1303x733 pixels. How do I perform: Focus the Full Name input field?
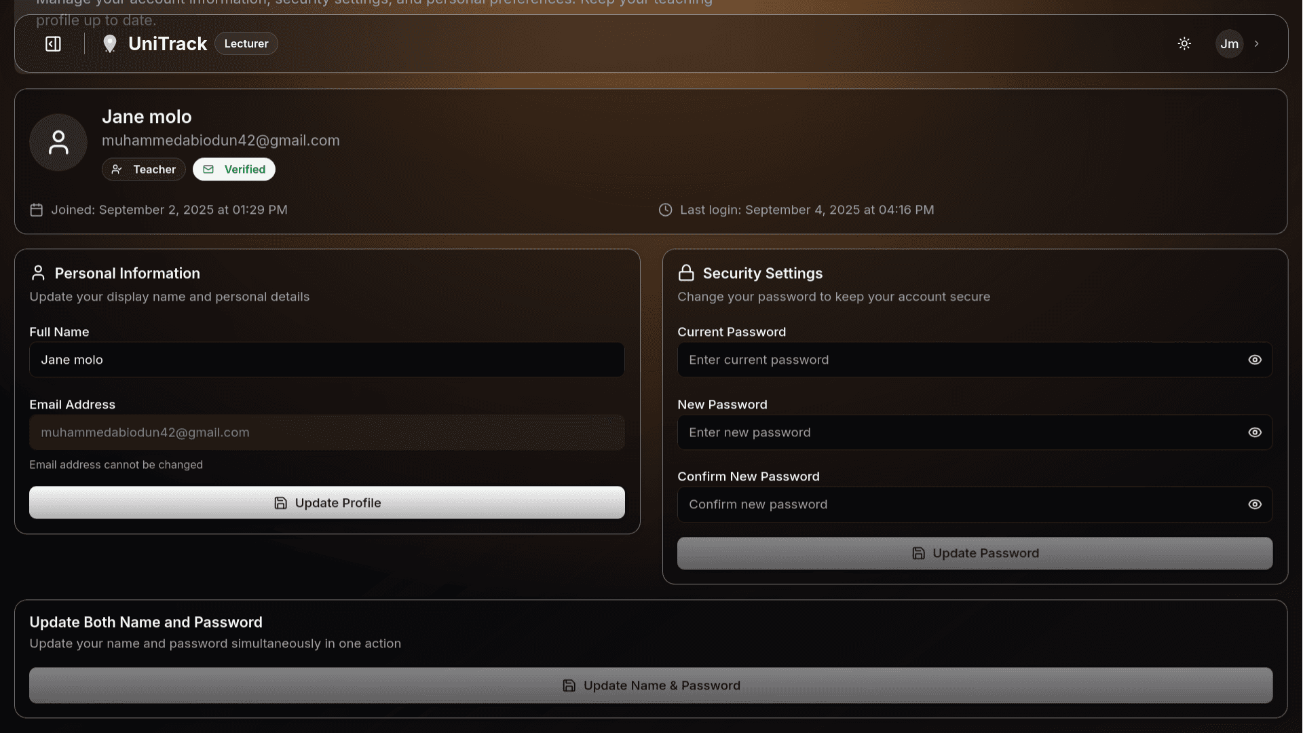327,360
